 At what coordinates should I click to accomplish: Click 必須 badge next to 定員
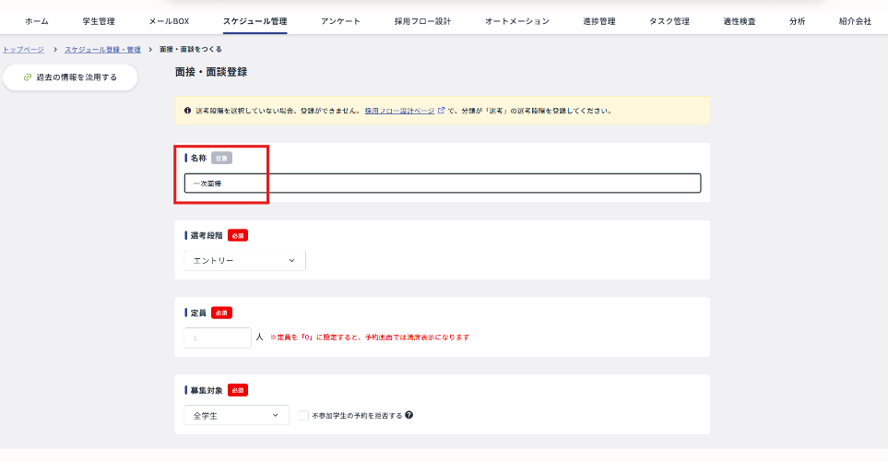coord(221,313)
